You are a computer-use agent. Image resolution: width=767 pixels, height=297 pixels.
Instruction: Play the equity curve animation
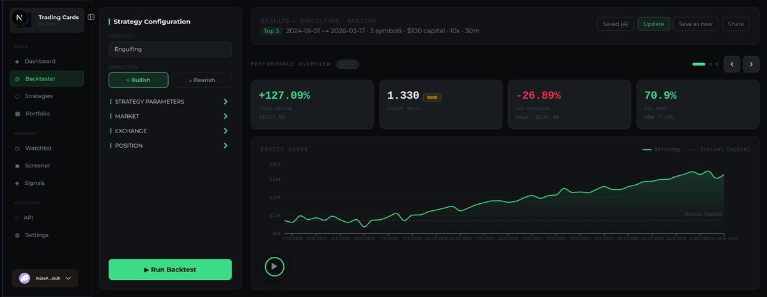click(x=274, y=266)
